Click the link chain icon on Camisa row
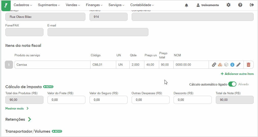This screenshot has height=137, width=258. (214, 65)
